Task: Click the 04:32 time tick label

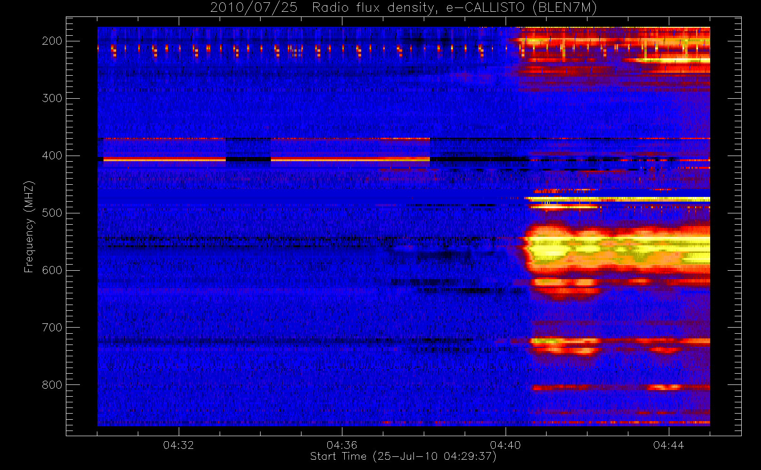Action: coord(178,445)
